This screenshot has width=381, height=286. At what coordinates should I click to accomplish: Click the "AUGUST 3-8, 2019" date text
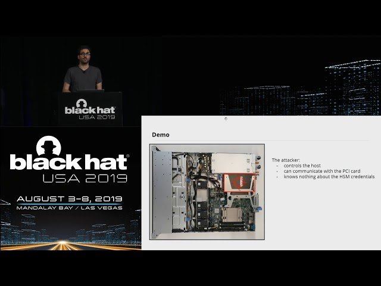[x=70, y=199]
